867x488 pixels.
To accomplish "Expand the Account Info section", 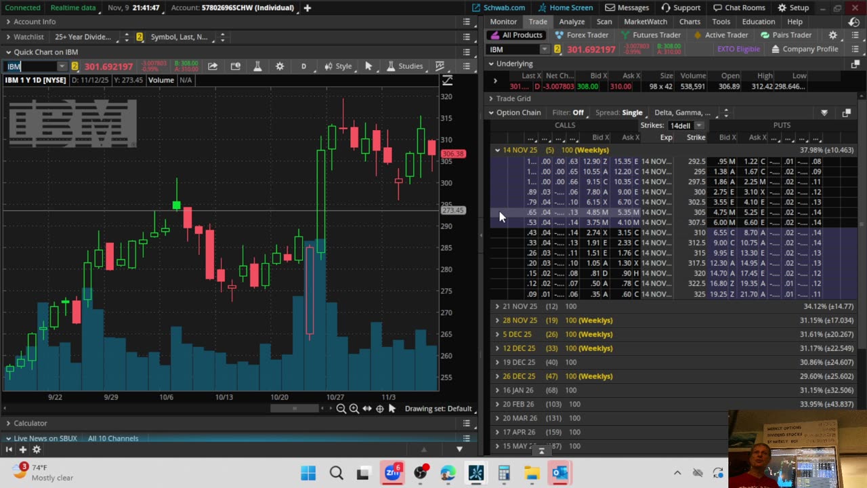I will (x=8, y=22).
